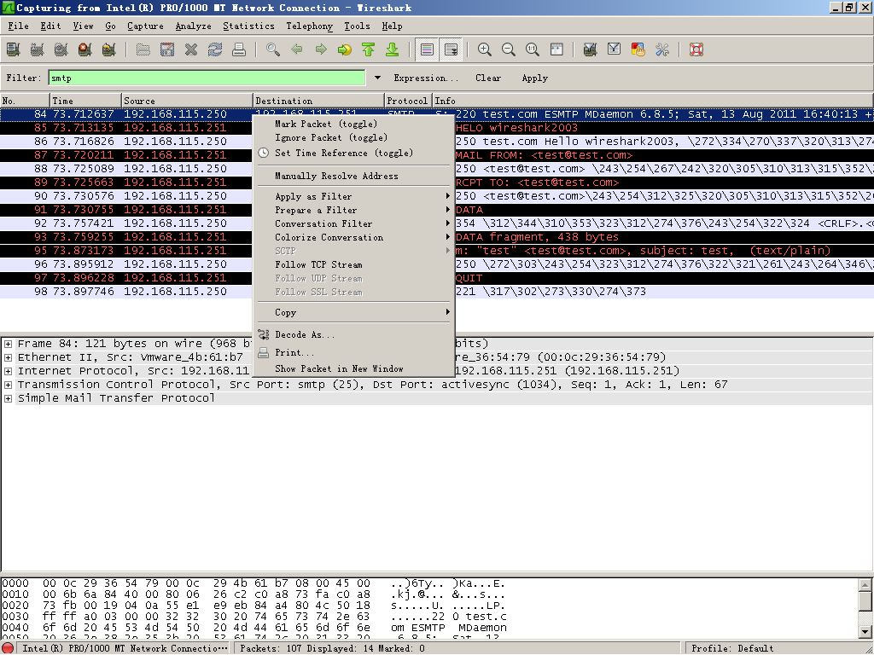The width and height of the screenshot is (874, 655).
Task: Open the Prepare a Filter submenu
Action: 353,210
